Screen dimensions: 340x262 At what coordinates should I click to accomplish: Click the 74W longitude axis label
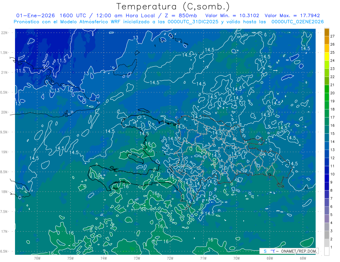[104, 258]
